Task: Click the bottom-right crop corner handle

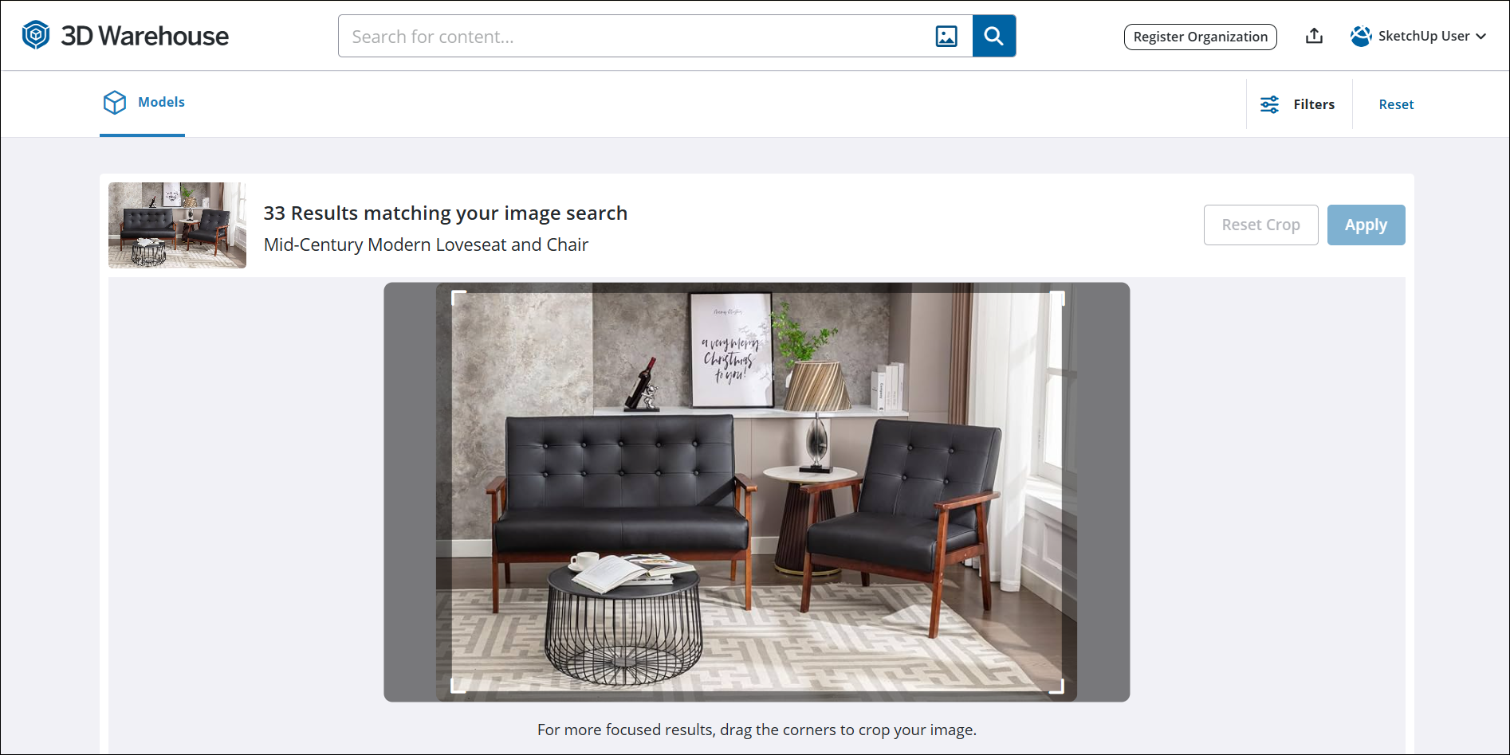Action: [1058, 687]
